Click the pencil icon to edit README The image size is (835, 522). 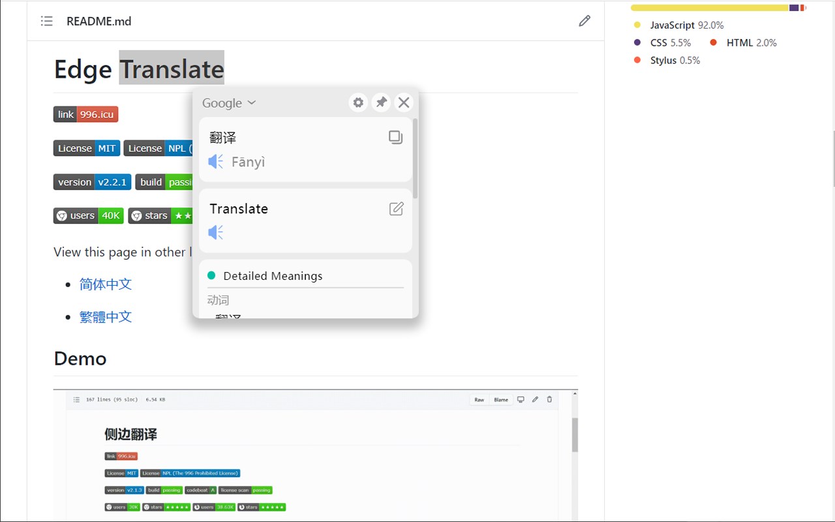584,21
